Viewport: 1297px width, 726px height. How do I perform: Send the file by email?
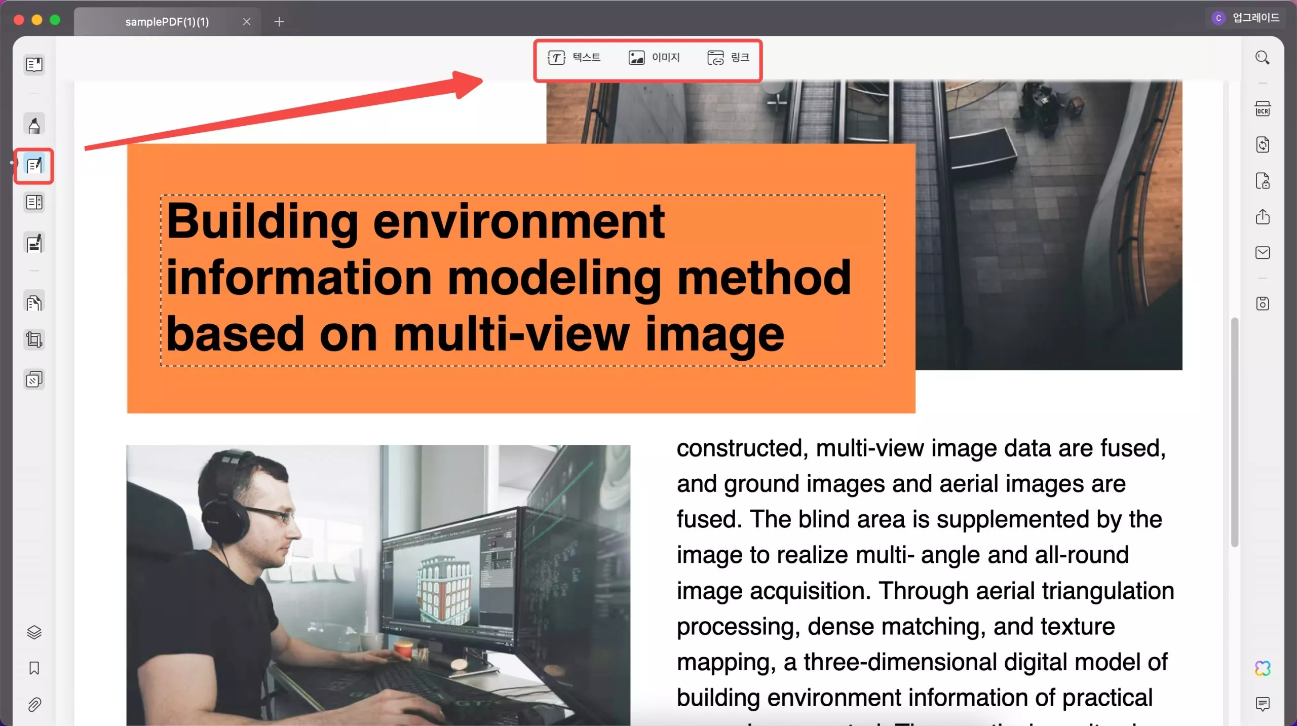tap(1262, 252)
